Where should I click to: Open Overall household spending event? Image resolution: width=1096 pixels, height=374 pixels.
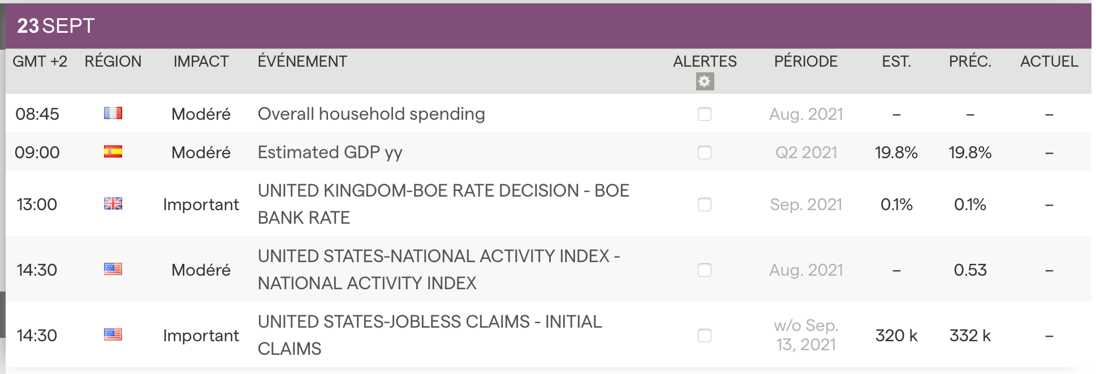click(371, 114)
